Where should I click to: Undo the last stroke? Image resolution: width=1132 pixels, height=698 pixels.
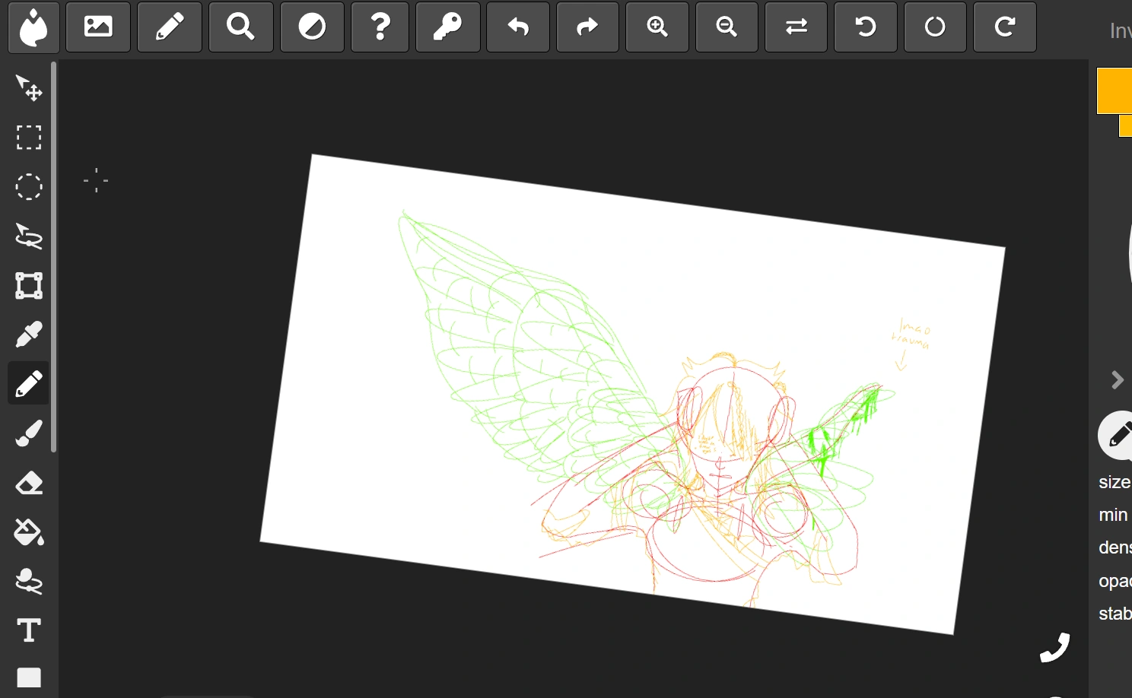click(518, 27)
